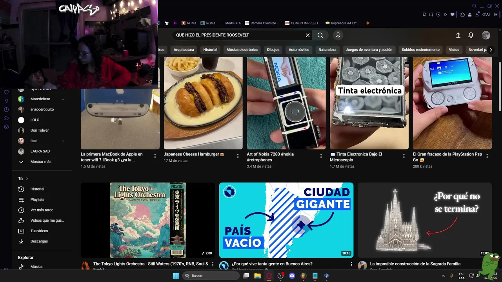Expand subscriptions with Mostrar más
This screenshot has width=502, height=282.
pos(42,162)
